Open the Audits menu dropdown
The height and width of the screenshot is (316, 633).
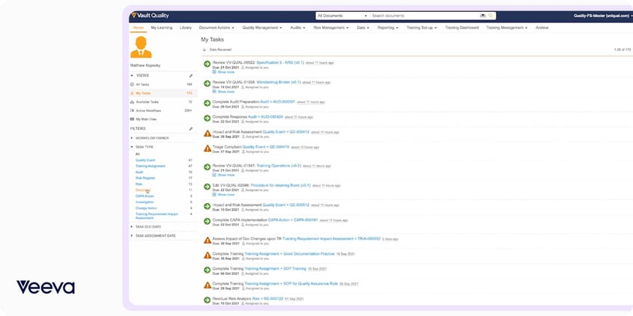[x=298, y=28]
